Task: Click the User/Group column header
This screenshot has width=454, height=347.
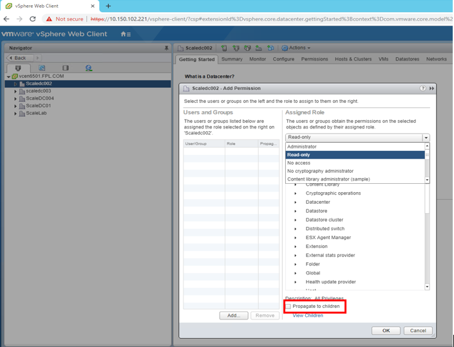Action: click(204, 143)
